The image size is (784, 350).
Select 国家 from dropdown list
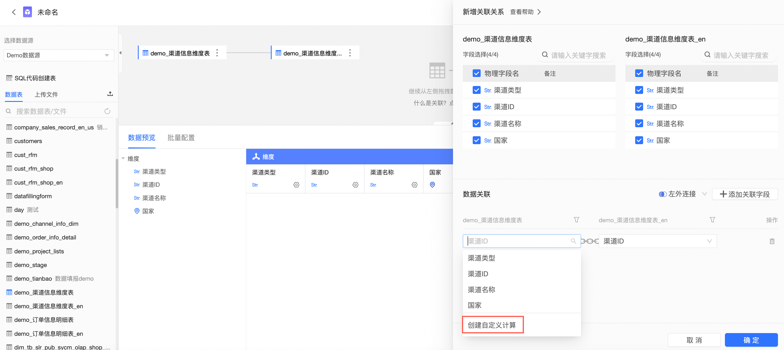pos(522,306)
